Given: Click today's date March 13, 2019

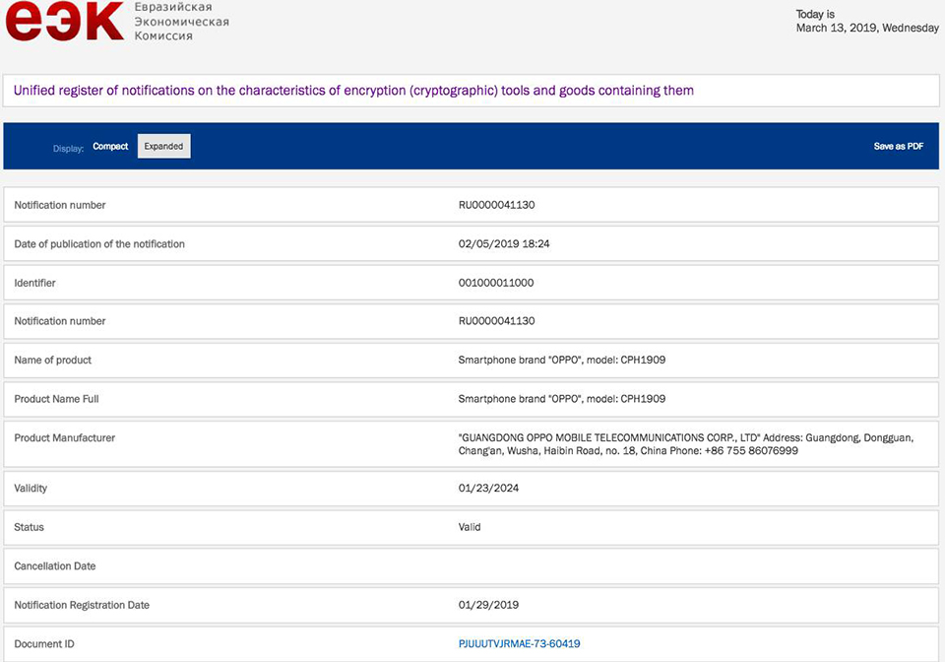Looking at the screenshot, I should coord(866,29).
